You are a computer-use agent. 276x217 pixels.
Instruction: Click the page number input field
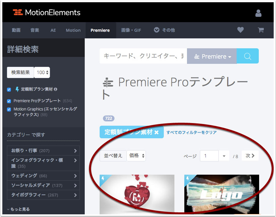(209, 156)
